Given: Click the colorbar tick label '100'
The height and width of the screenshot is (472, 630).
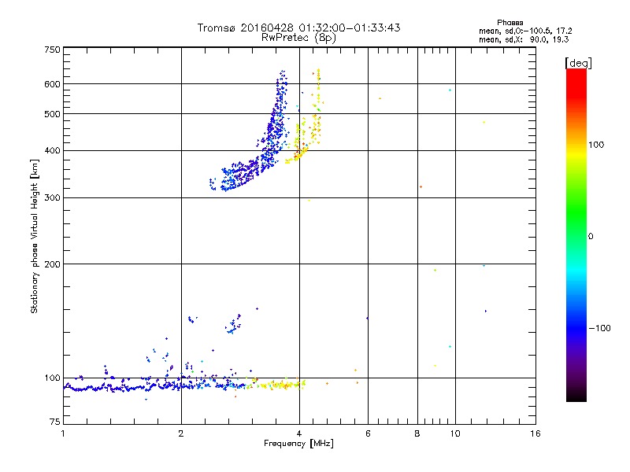Looking at the screenshot, I should click(x=596, y=145).
